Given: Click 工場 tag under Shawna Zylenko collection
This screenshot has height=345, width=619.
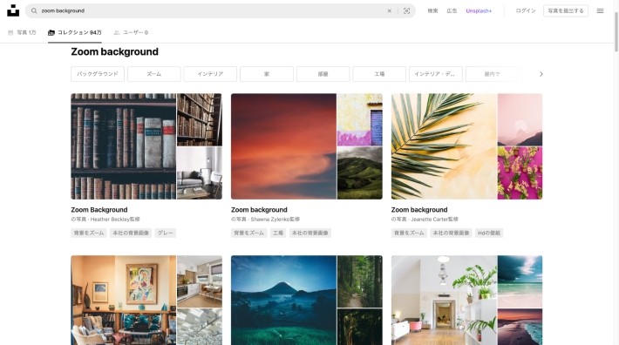Looking at the screenshot, I should pyautogui.click(x=278, y=233).
